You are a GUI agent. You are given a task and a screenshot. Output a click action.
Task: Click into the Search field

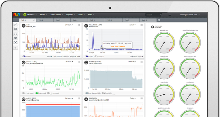coord(153,14)
